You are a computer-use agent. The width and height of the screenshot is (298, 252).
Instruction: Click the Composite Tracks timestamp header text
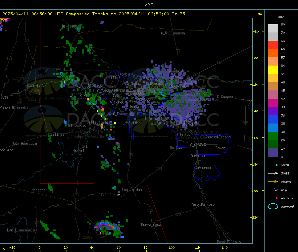[x=94, y=14]
